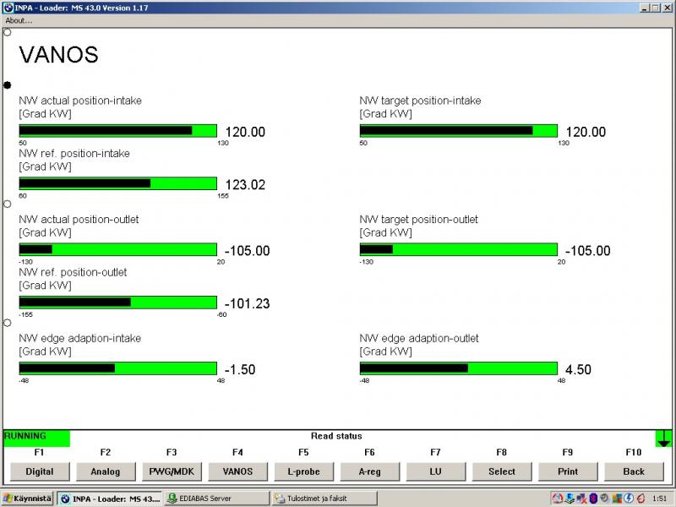Open the About... menu
This screenshot has width=676, height=507.
point(19,20)
